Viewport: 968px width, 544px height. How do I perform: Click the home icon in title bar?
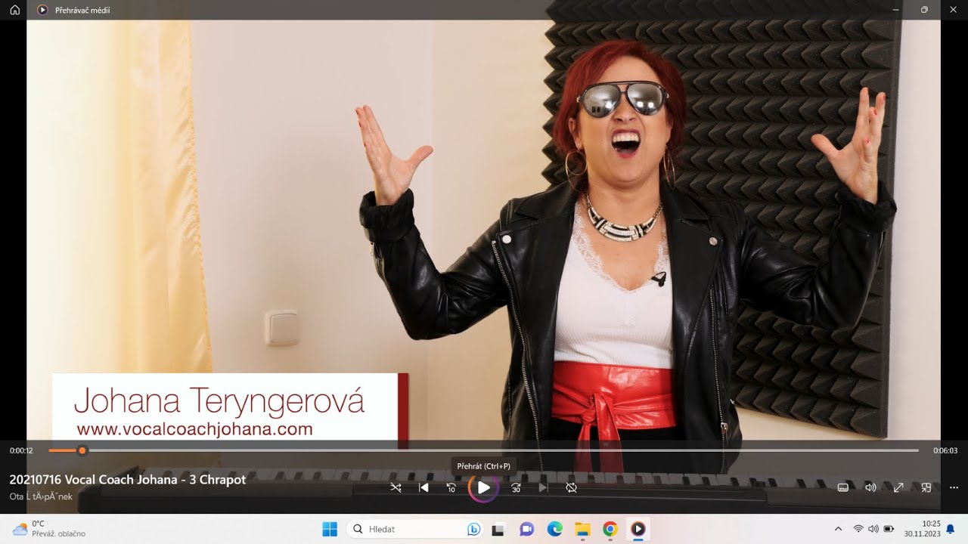(14, 10)
